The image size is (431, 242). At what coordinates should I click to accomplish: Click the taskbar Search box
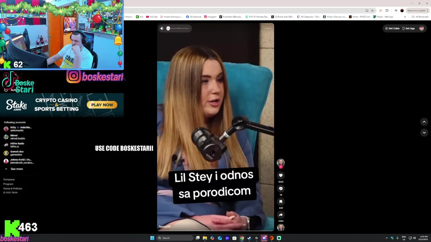coord(175,238)
